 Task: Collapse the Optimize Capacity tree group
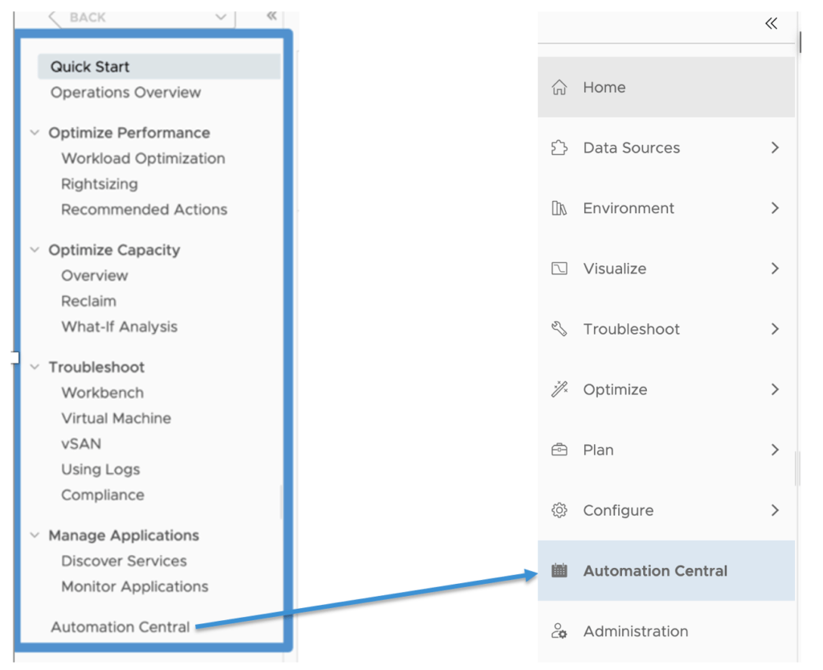point(35,250)
